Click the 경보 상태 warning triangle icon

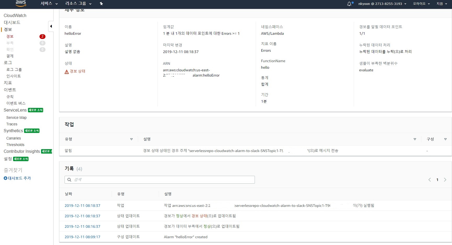[x=67, y=72]
